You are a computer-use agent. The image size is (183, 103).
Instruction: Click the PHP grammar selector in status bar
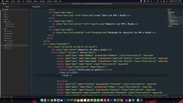[x=141, y=97]
